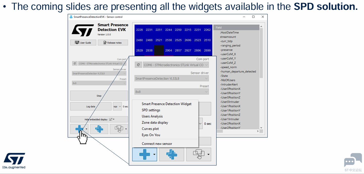Screen dimensions: 364x174
Task: Open the Sensor driver dropdown in the enlarged inset
Action: (172, 78)
